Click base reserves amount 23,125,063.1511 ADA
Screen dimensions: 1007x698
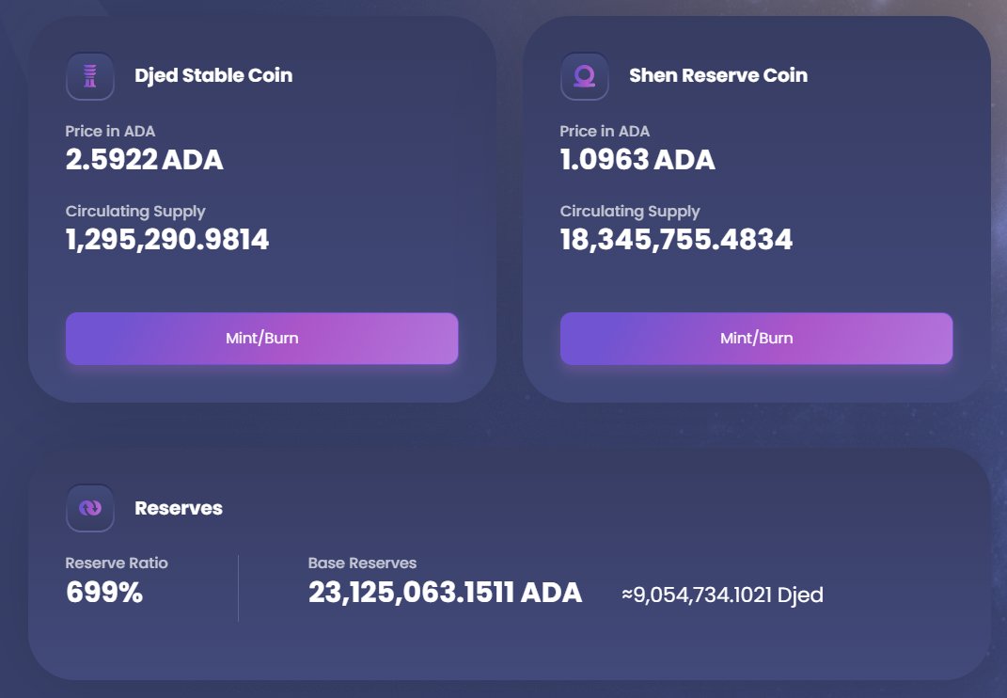[445, 593]
